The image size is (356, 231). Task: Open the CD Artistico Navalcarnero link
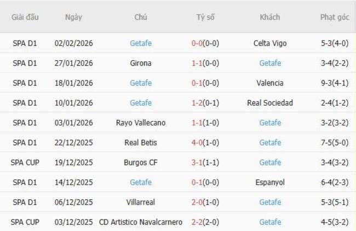(141, 222)
